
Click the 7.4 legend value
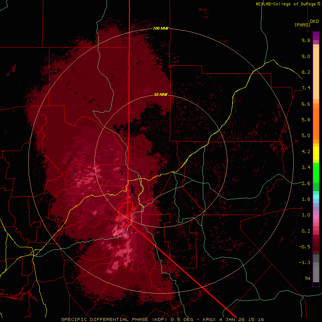306,88
